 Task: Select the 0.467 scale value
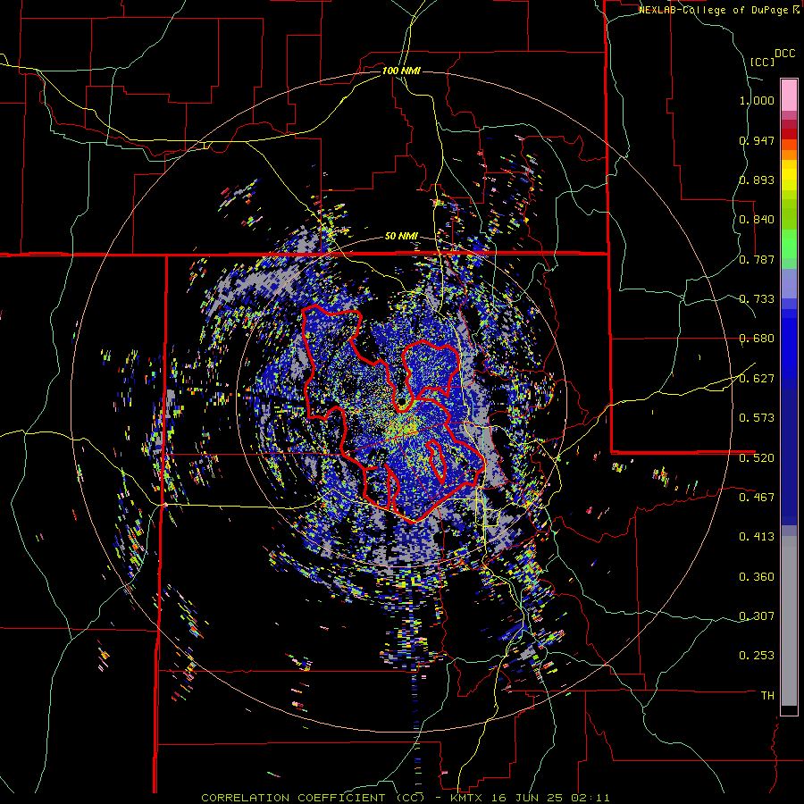[x=757, y=497]
